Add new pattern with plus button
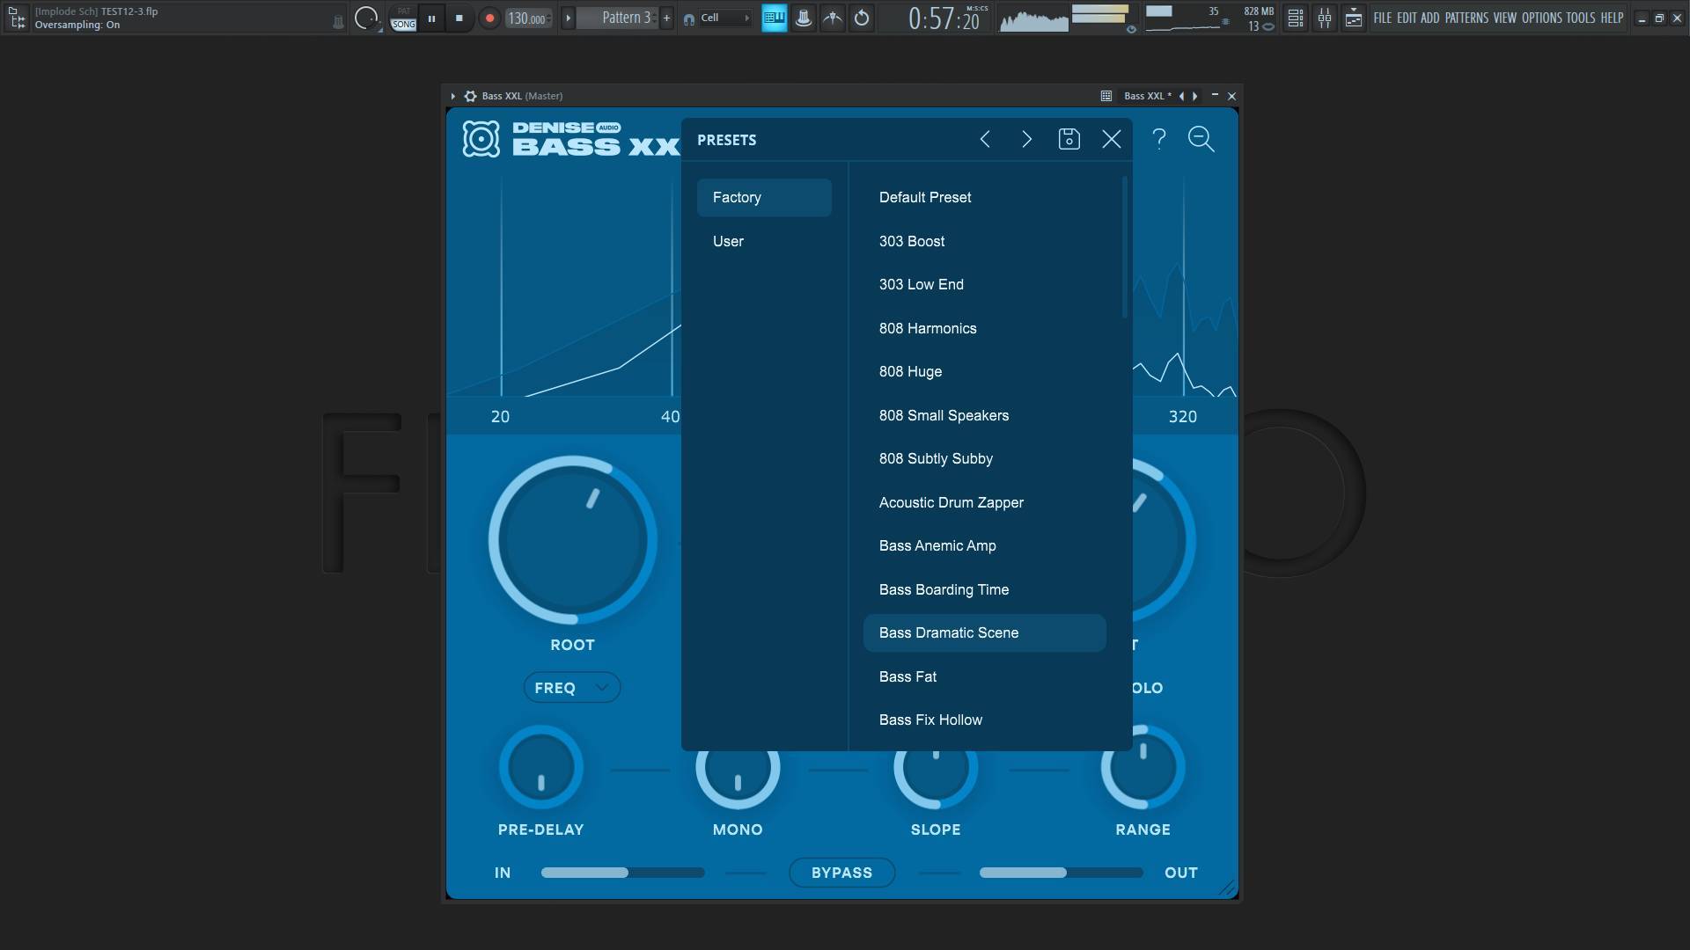1690x950 pixels. [x=666, y=18]
